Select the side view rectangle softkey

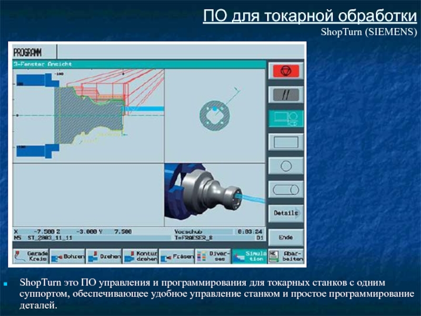(286, 142)
